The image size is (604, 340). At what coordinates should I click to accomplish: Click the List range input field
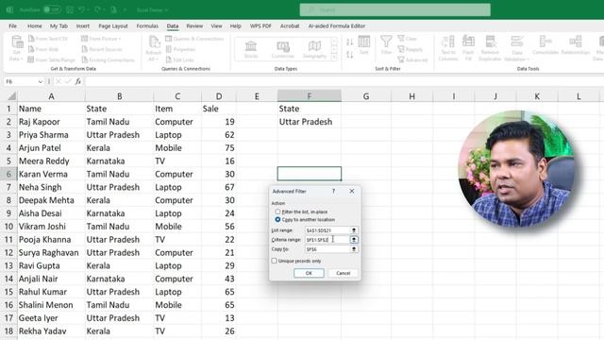[327, 230]
